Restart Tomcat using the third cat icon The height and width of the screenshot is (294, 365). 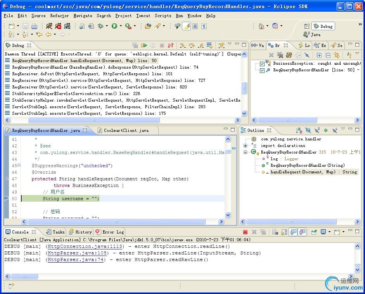tap(67, 26)
